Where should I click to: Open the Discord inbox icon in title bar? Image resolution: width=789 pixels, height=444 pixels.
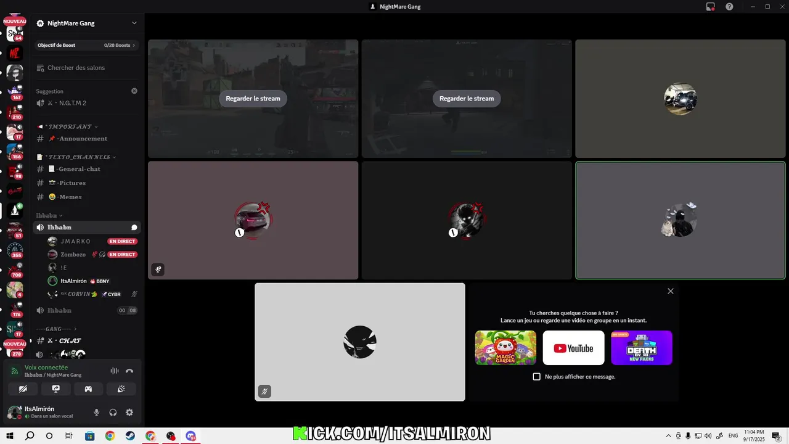711,7
